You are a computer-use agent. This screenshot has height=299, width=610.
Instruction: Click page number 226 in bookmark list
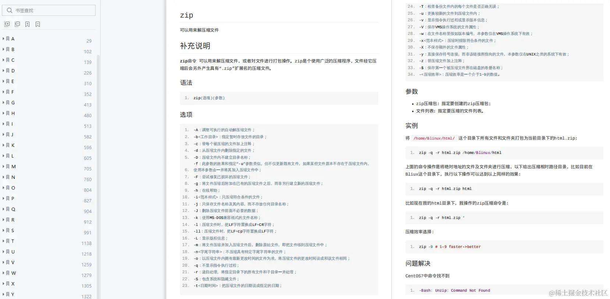[88, 73]
